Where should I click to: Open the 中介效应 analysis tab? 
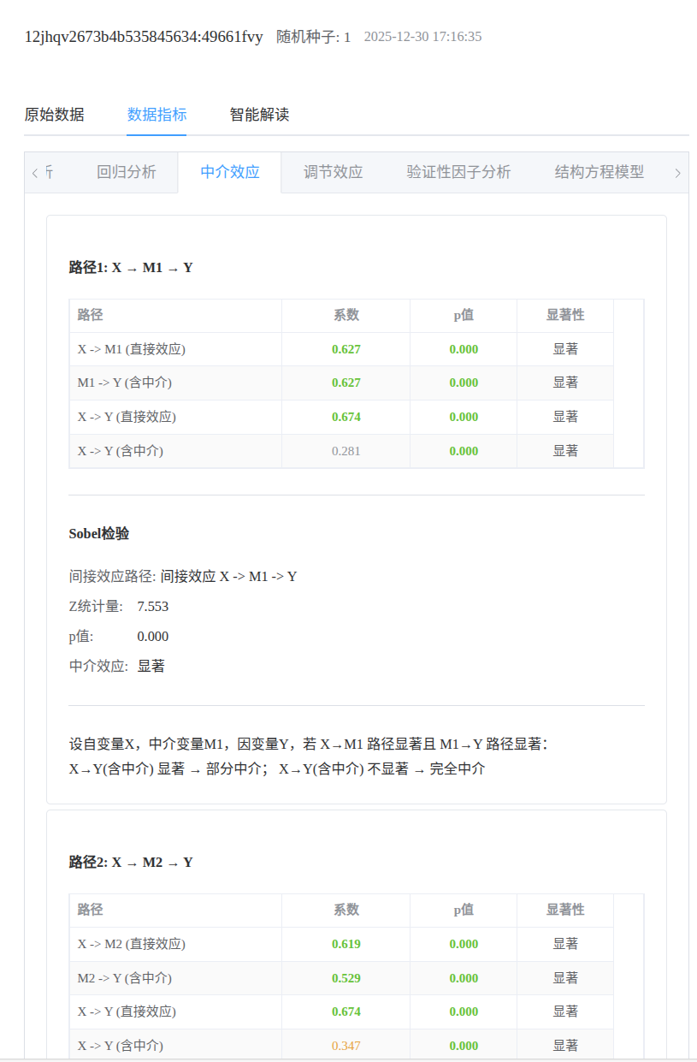pyautogui.click(x=229, y=173)
